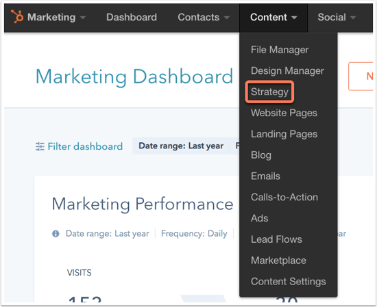Go to the Dashboard nav item
Screen dimensions: 377x307
132,17
